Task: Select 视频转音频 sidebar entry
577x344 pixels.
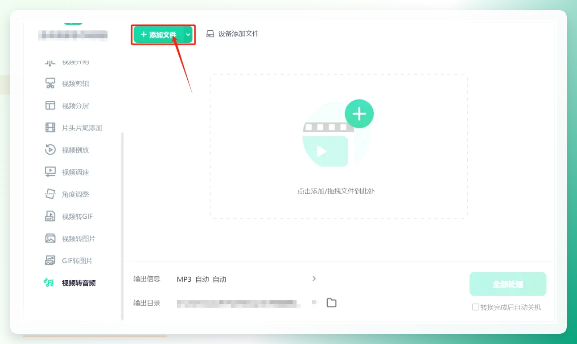Action: click(78, 283)
